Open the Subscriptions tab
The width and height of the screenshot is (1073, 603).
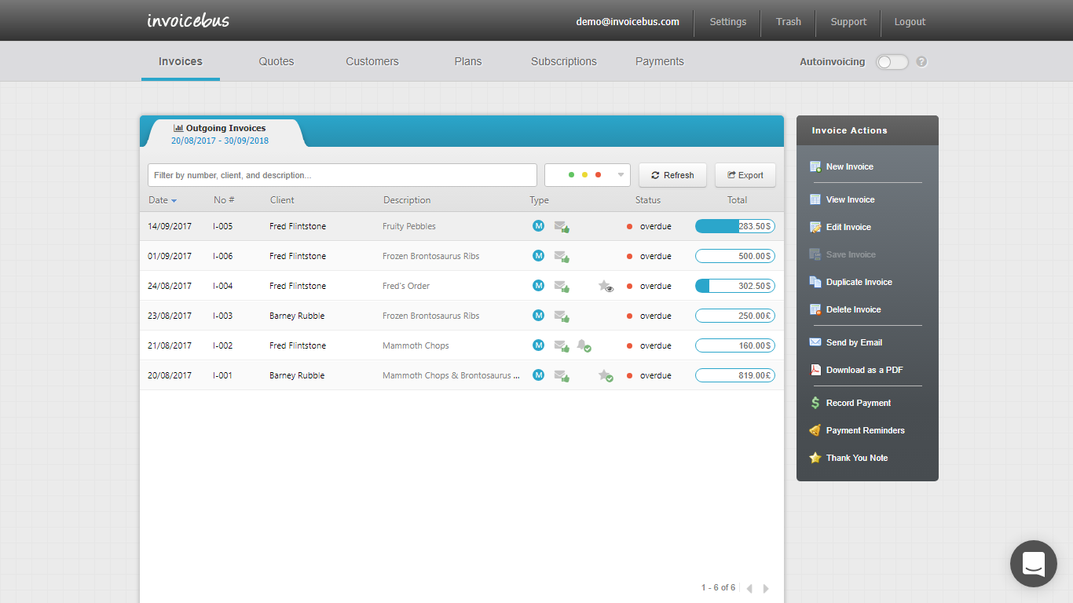coord(563,60)
